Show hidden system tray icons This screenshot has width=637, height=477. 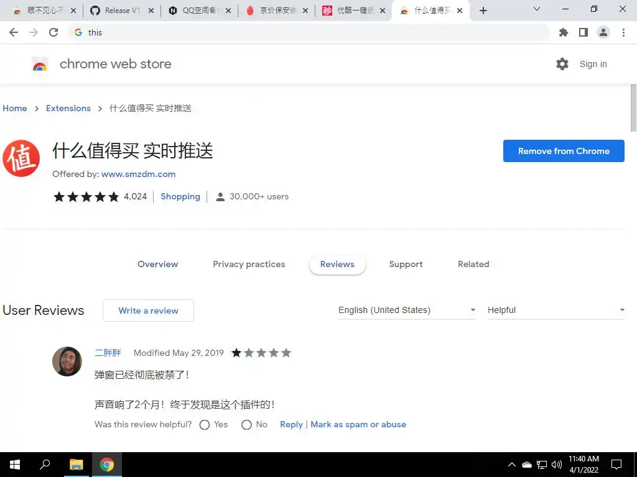(x=512, y=465)
